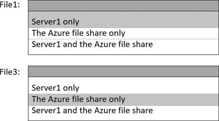This screenshot has height=121, width=219.
Task: Select "Server1 only" under File3
Action: point(55,88)
